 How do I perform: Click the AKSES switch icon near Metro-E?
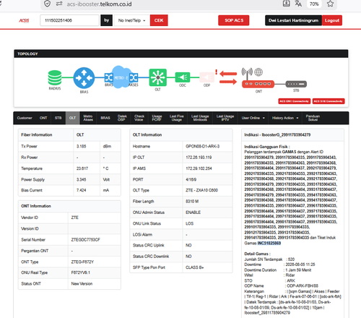pyautogui.click(x=134, y=77)
